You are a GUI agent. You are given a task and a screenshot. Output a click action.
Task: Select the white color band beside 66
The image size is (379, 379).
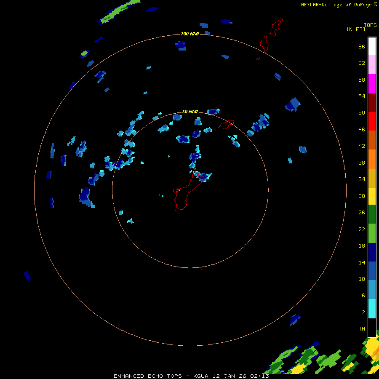372,46
